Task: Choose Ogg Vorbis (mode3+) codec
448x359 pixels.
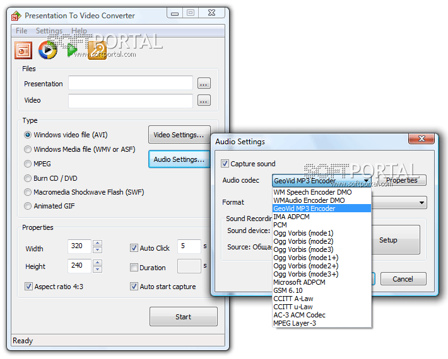Action: (322, 274)
